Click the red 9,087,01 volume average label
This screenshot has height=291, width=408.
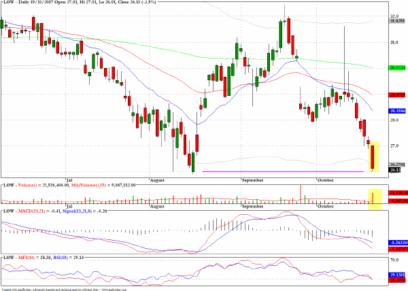(x=398, y=201)
